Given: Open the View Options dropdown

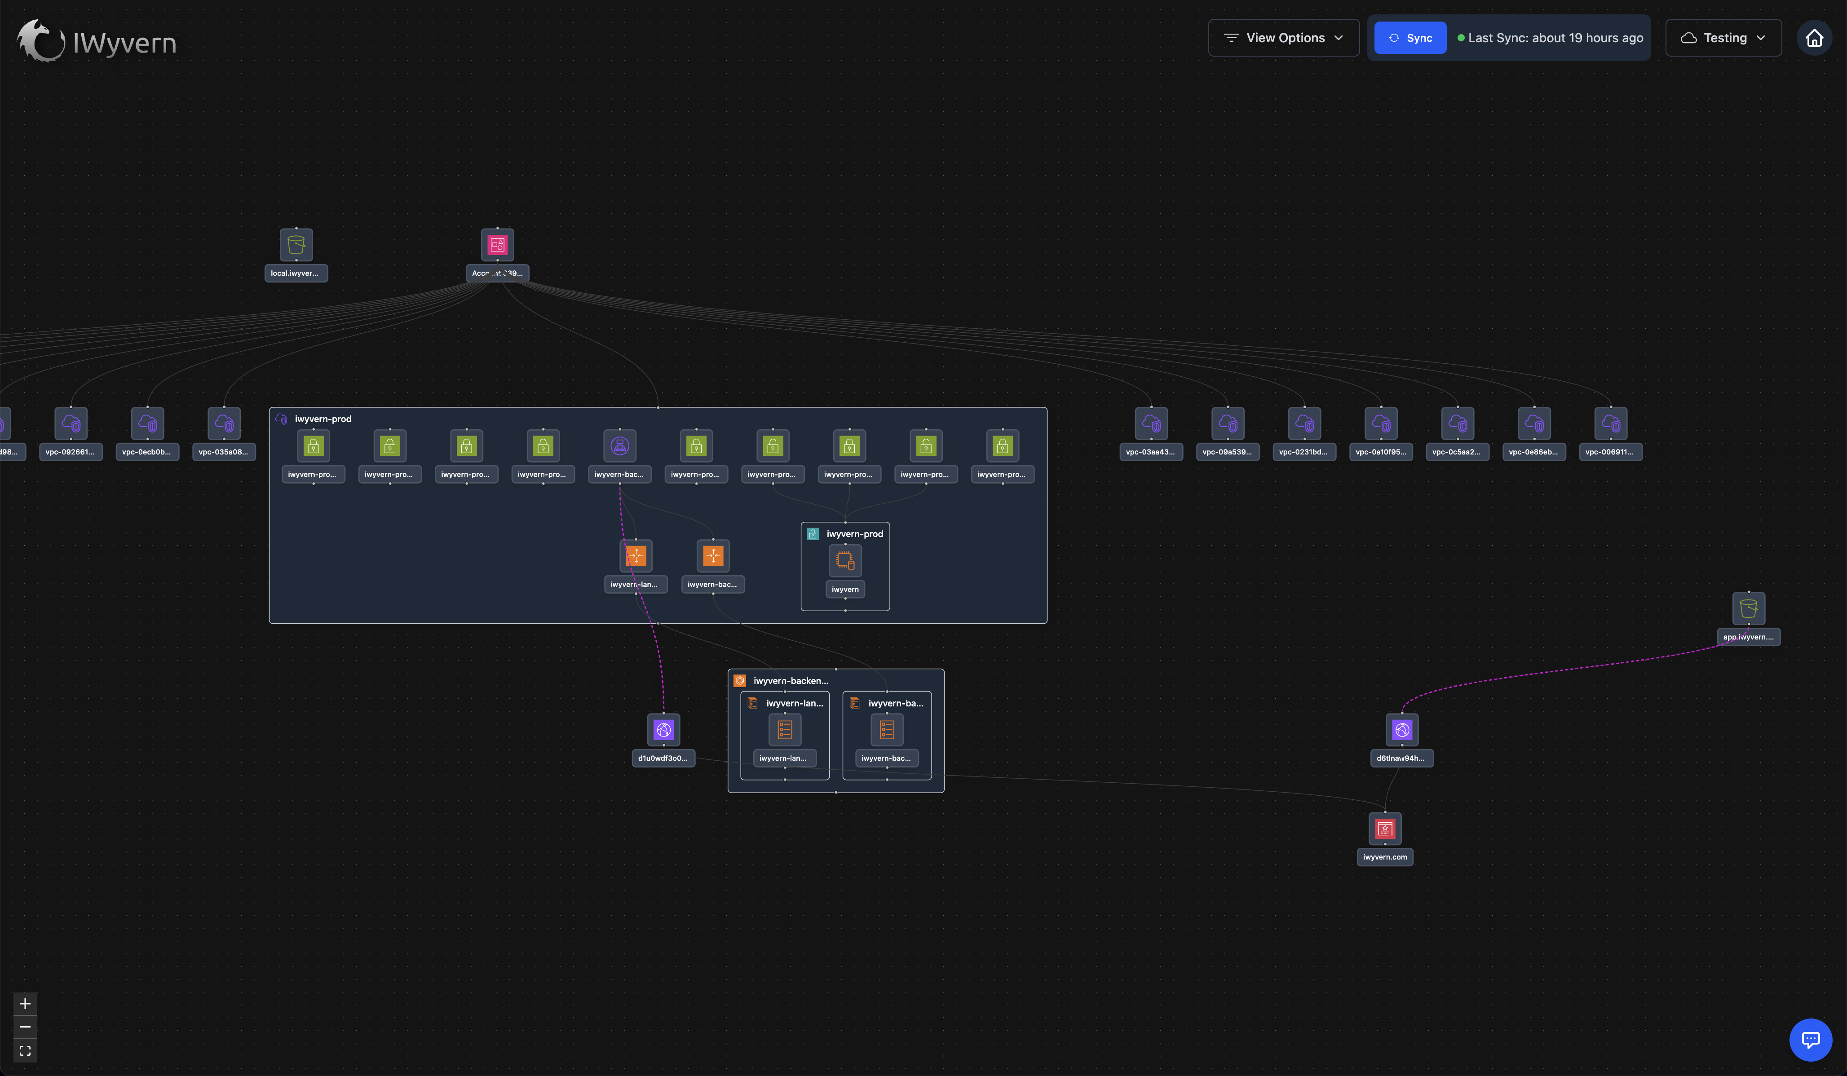Looking at the screenshot, I should tap(1283, 38).
